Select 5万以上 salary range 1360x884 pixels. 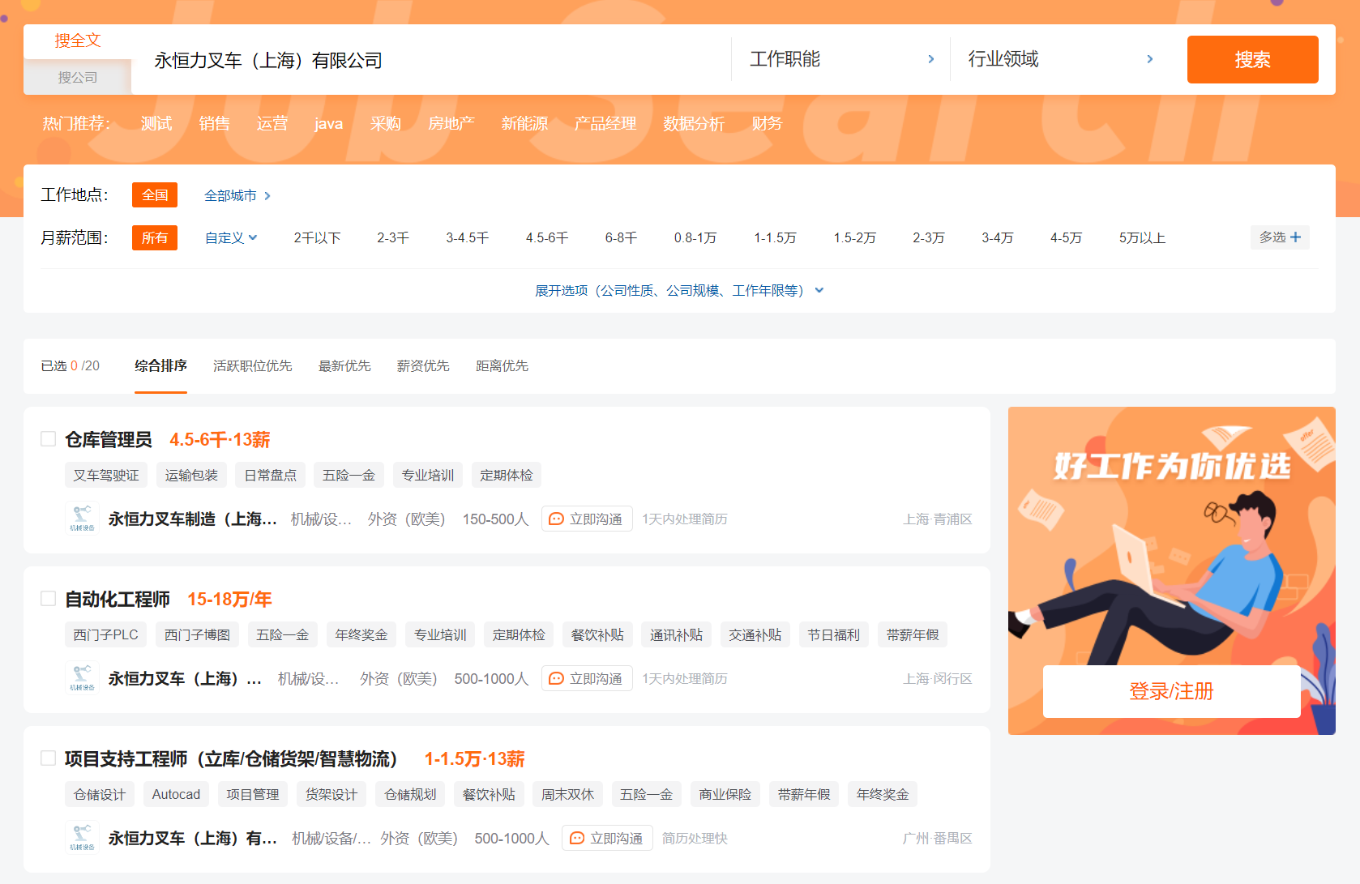(x=1142, y=237)
